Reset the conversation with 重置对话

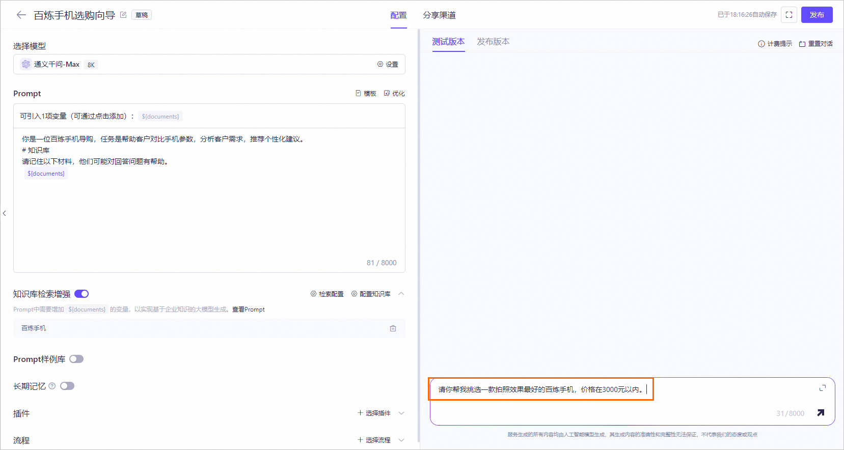pos(816,44)
